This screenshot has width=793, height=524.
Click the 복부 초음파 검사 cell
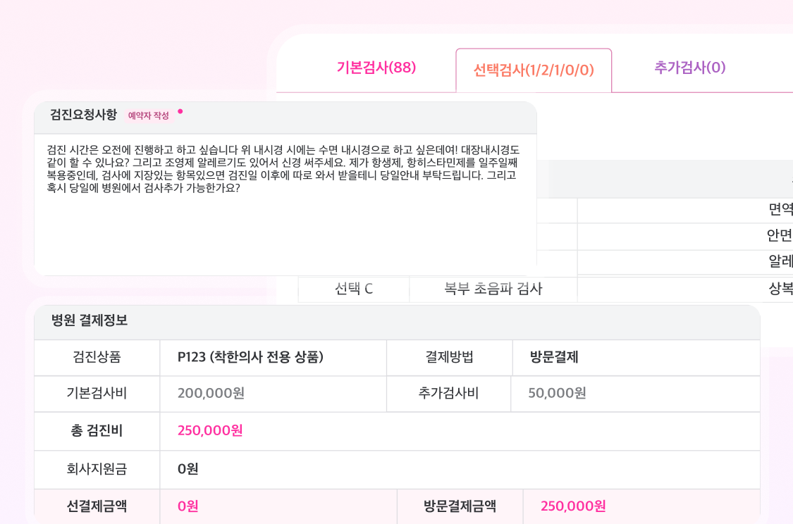493,289
